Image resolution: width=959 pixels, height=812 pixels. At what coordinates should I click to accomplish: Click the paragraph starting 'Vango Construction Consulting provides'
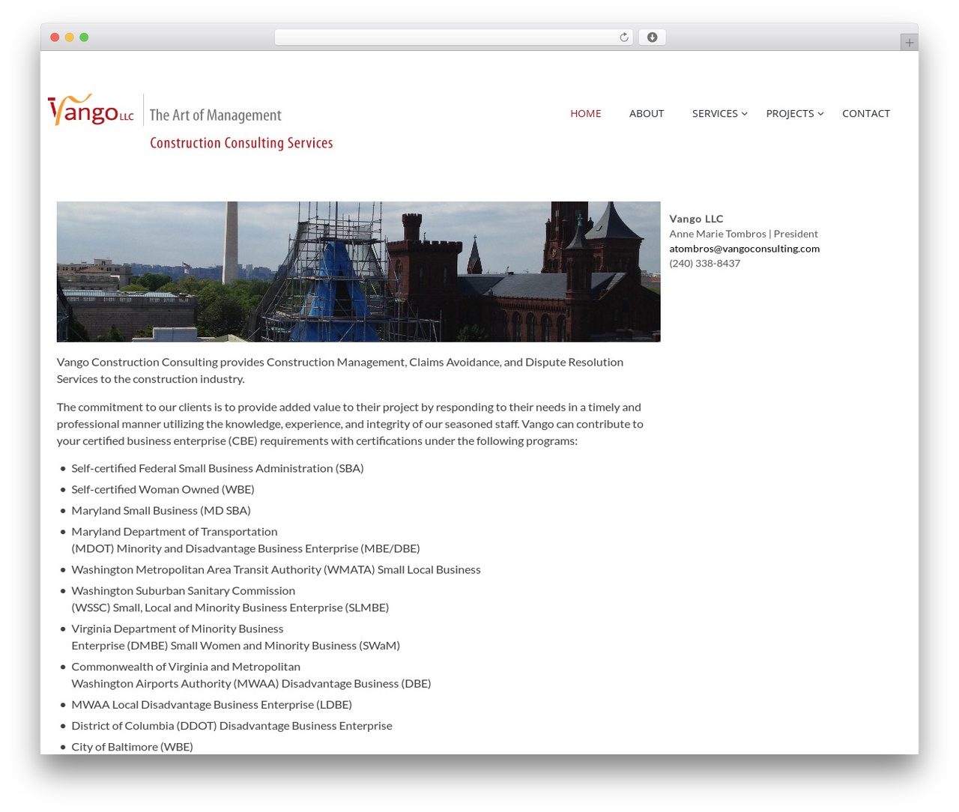(340, 371)
